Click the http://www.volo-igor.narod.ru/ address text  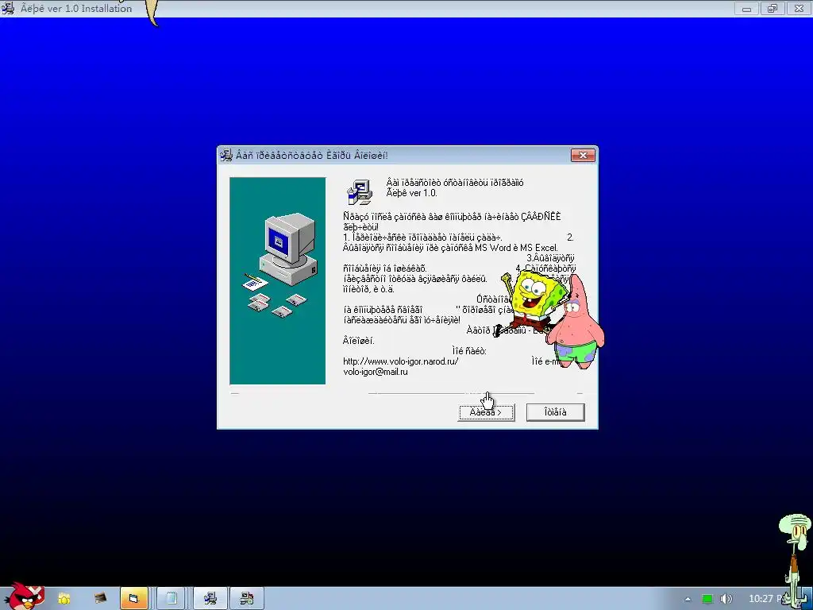401,361
